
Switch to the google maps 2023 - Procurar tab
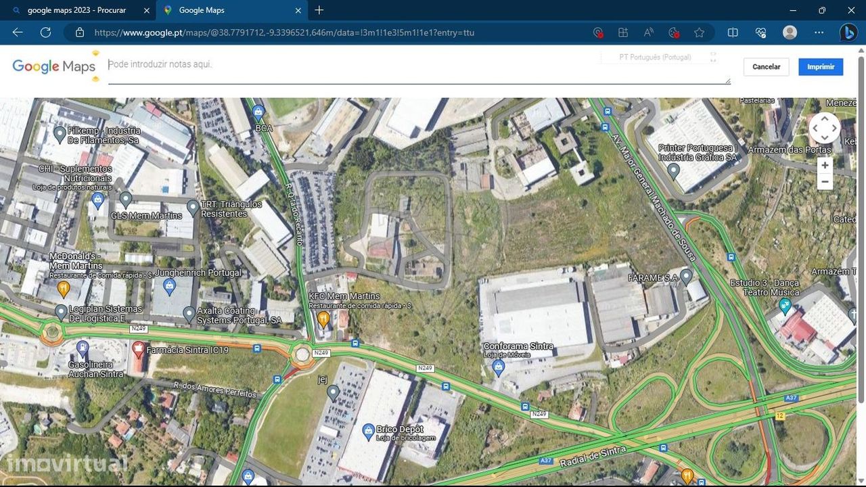point(77,10)
